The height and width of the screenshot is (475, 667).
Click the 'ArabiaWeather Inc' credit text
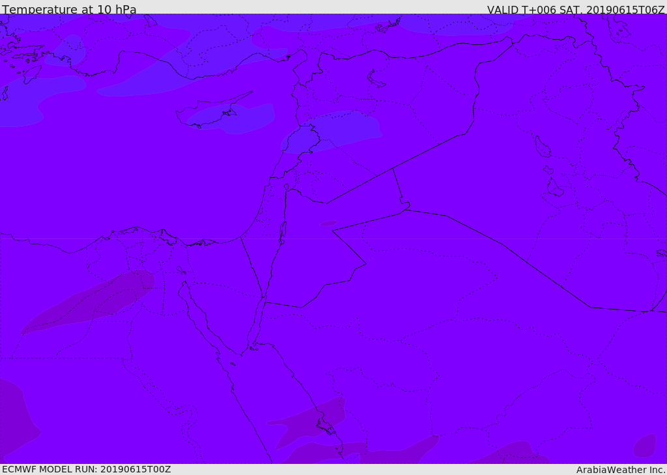pyautogui.click(x=620, y=470)
